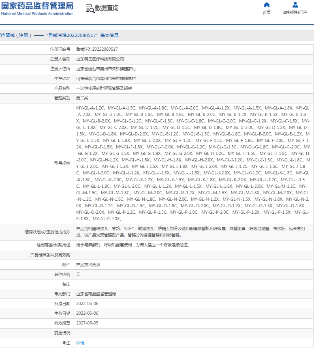Click the 产品名称 row label

[62, 88]
